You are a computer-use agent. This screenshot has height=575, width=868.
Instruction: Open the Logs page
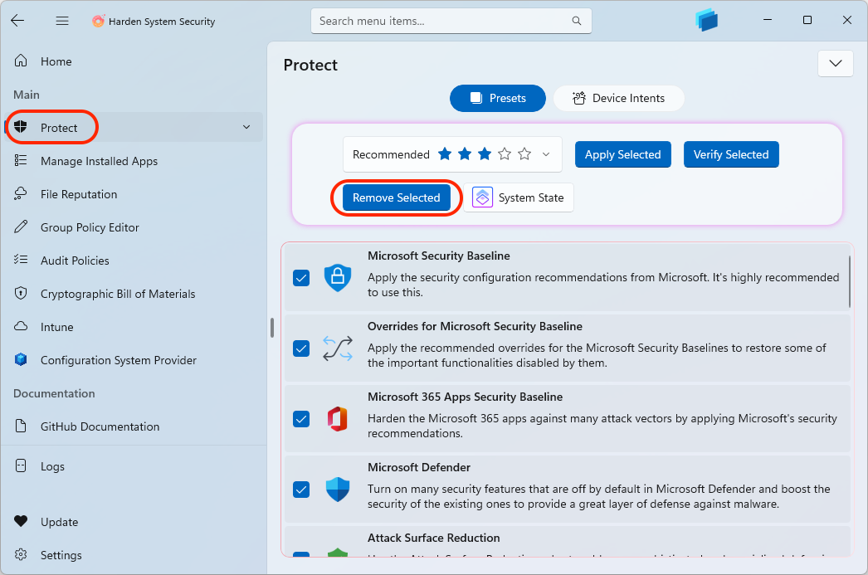pyautogui.click(x=134, y=466)
